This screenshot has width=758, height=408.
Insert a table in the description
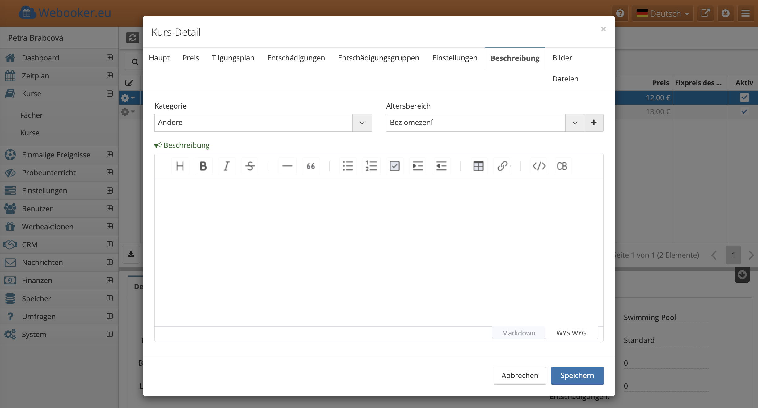coord(478,166)
